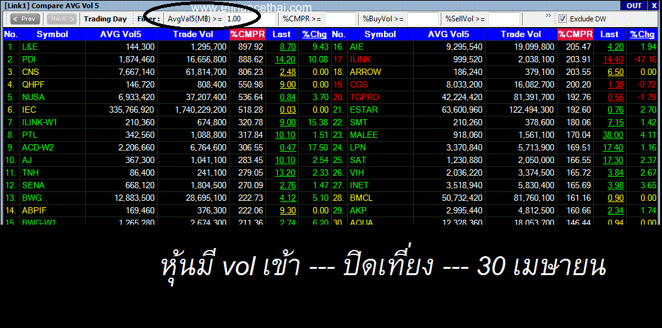The height and width of the screenshot is (328, 662).
Task: Select symbol L&E
Action: click(30, 47)
